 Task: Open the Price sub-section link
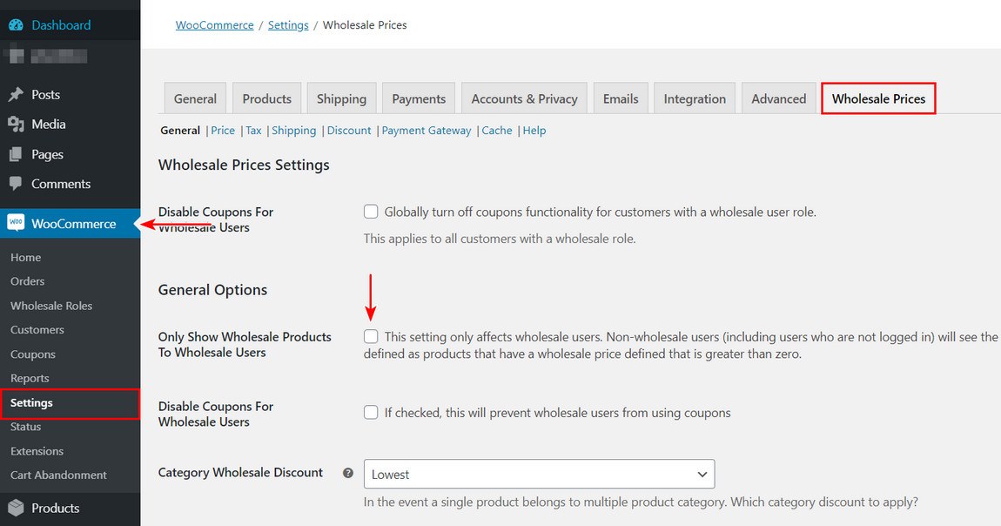[x=223, y=131]
